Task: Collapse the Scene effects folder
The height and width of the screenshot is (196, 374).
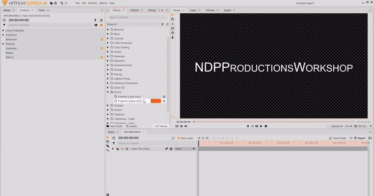Action: coord(108,92)
